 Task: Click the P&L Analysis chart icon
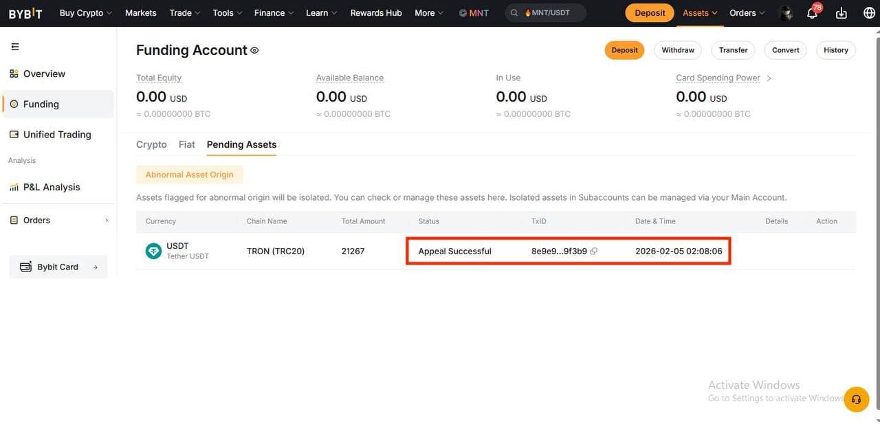[x=14, y=187]
